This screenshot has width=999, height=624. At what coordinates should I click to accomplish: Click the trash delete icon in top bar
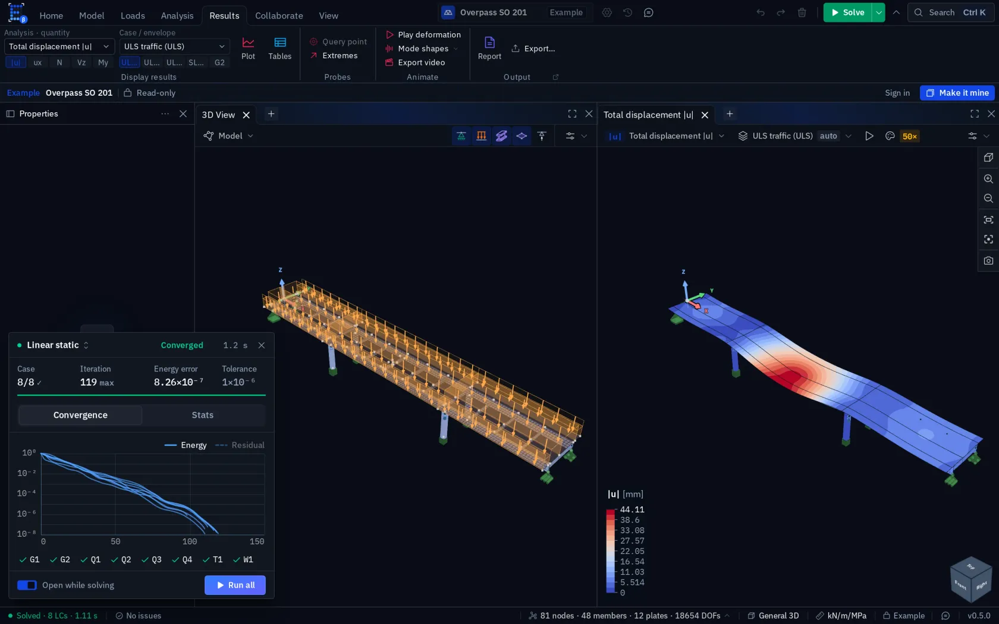802,12
